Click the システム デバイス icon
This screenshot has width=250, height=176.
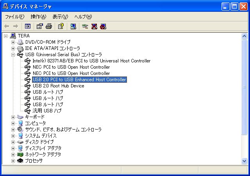(x=20, y=136)
